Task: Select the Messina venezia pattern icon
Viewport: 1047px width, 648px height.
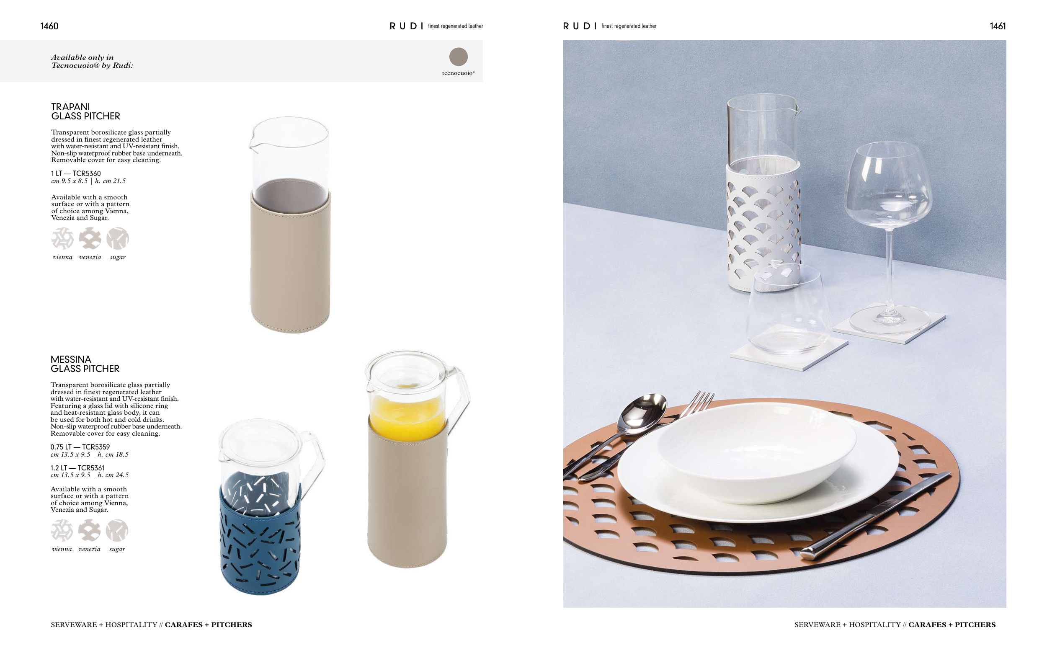Action: (90, 530)
